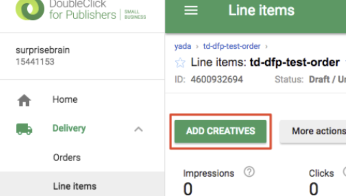
Task: Open the td-dfp-test-order breadcrumb link
Action: tap(232, 47)
